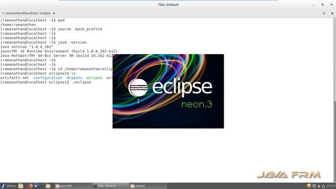Open the network connections tray icon
336x189 pixels.
click(323, 186)
